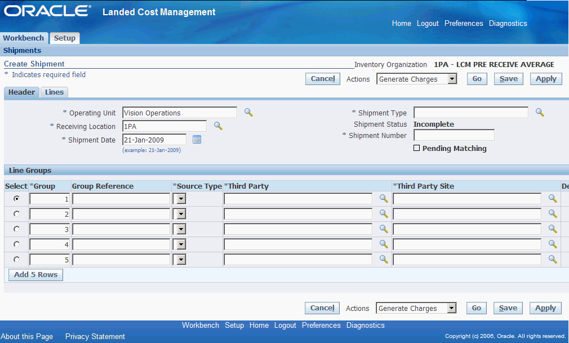Screen dimensions: 569x343
Task: Open the footer Workbench link
Action: 201,325
